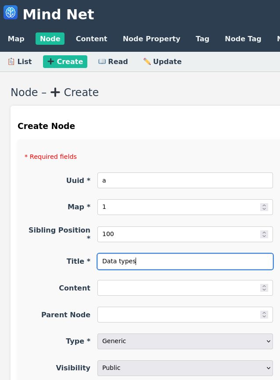Click the Content field spinner arrows
This screenshot has width=280, height=380.
click(x=264, y=288)
